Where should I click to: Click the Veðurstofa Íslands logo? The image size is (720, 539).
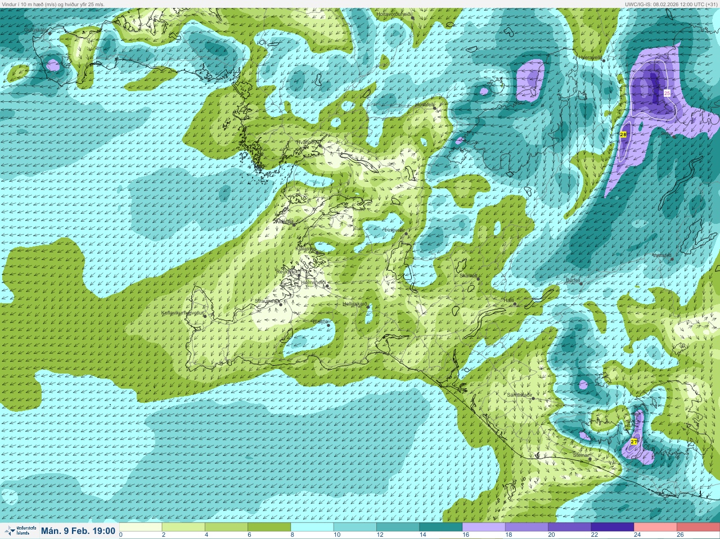(x=19, y=531)
